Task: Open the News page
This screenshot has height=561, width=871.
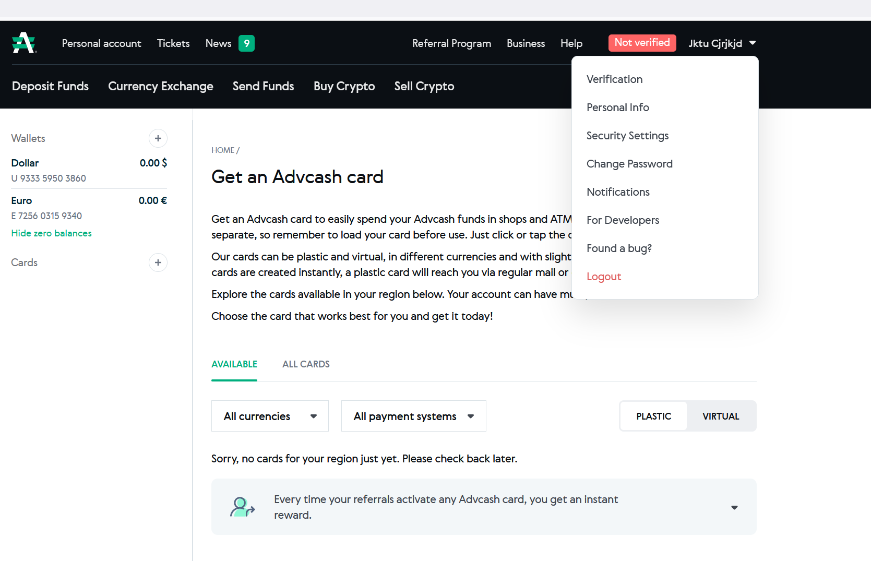Action: tap(218, 43)
